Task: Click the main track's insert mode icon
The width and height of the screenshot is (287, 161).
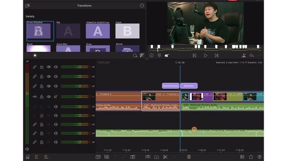Action: pyautogui.click(x=35, y=97)
